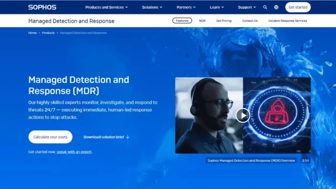Open the Contact Us tab
Viewport: 336px width, 189px height.
(250, 21)
